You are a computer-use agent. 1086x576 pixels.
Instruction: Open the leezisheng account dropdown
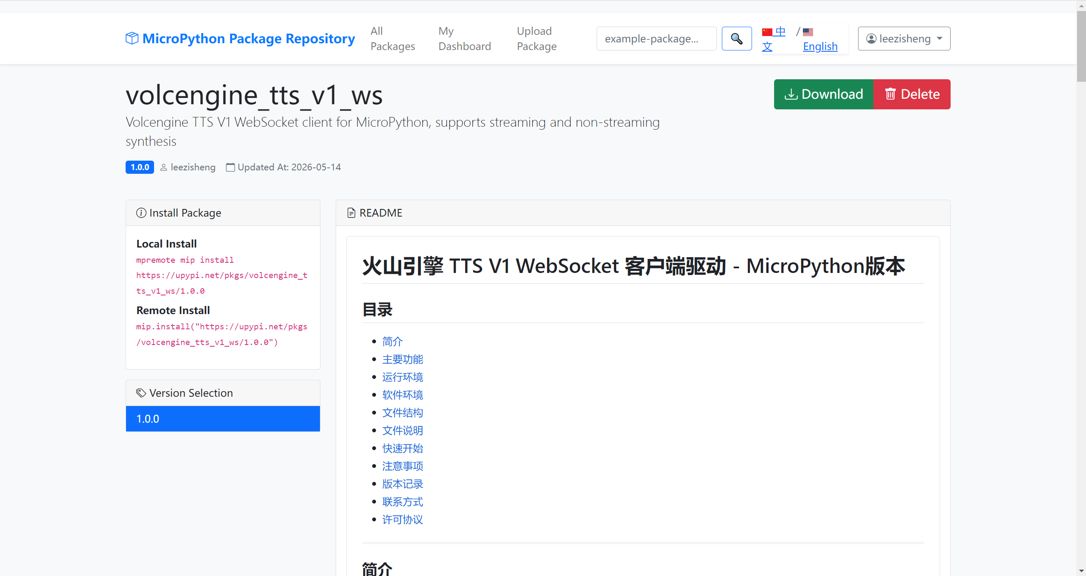point(904,39)
